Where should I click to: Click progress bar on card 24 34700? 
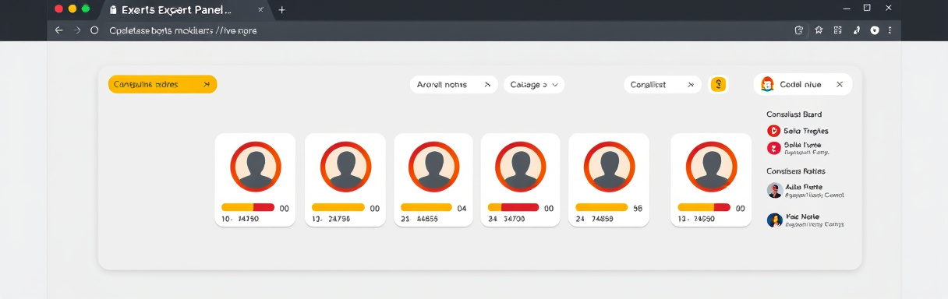(x=513, y=208)
